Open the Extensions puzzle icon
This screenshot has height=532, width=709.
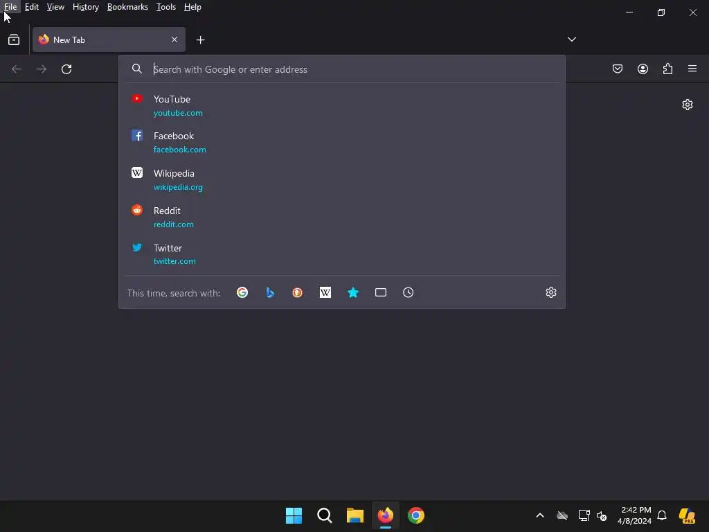click(667, 69)
